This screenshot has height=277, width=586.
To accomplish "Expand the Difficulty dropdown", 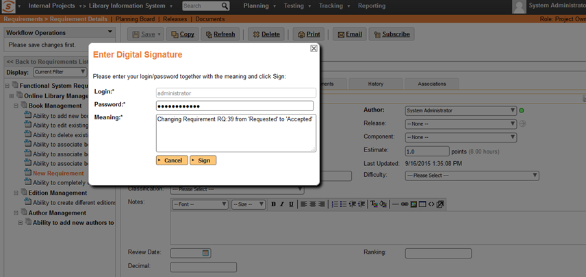I will point(471,176).
